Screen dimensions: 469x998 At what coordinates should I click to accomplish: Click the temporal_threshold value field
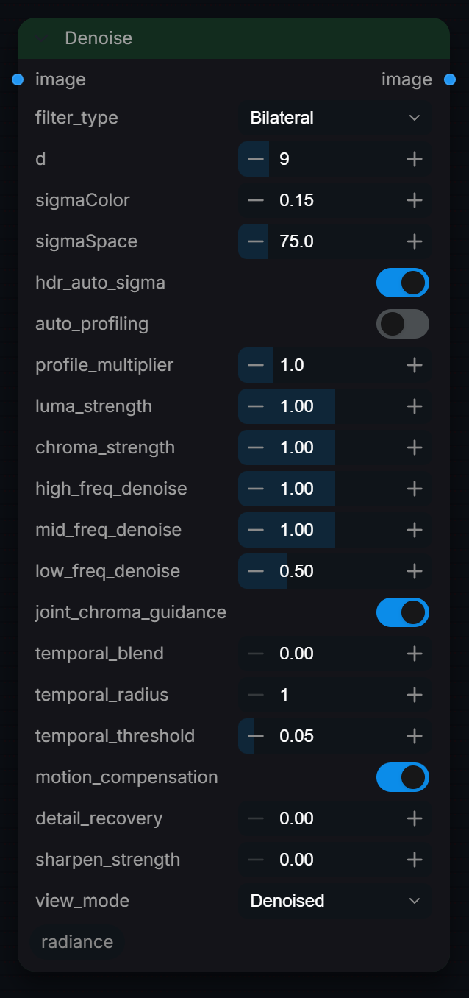pos(335,736)
